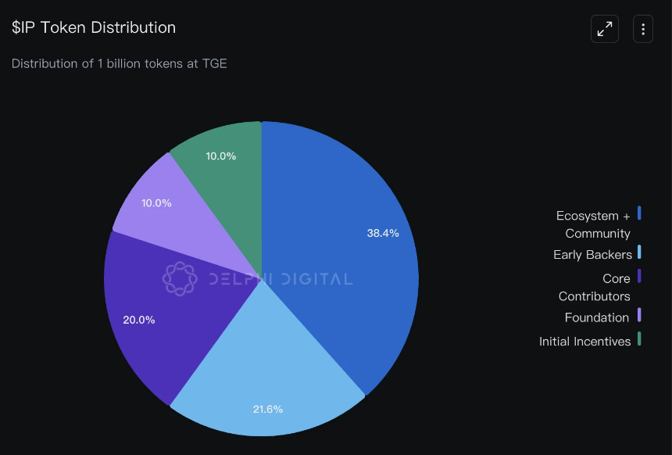Image resolution: width=672 pixels, height=455 pixels.
Task: Open the three-dot chart options menu
Action: point(642,28)
